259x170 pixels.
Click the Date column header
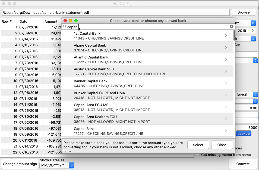point(23,21)
